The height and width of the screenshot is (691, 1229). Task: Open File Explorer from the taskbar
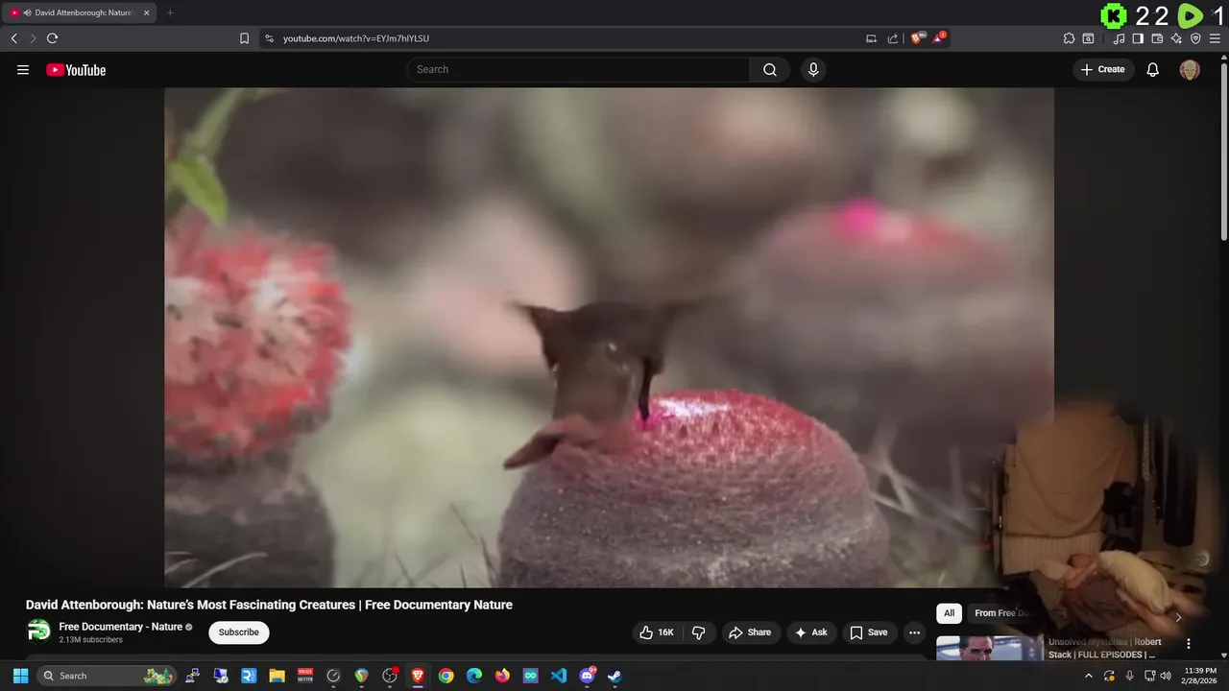tap(277, 676)
